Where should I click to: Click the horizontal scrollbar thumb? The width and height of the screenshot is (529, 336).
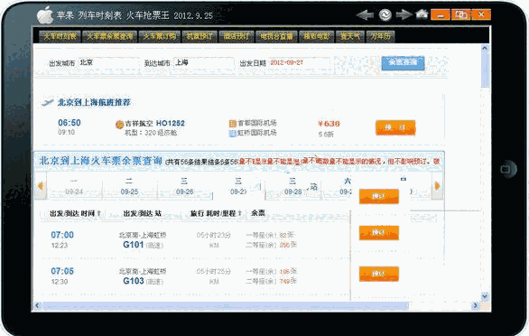tap(225, 305)
